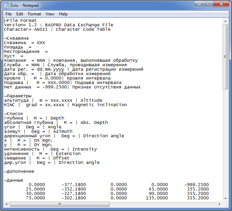Viewport: 232px width, 211px height.
Task: Open the Help menu
Action: tap(63, 14)
